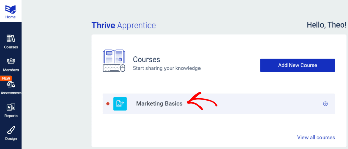The image size is (348, 149).
Task: Open Members via the people icon
Action: (x=11, y=61)
